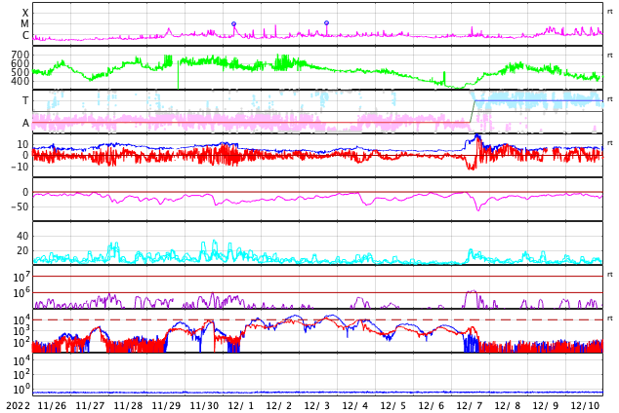Click the blue circle flare marker near 12/1
This screenshot has width=619, height=413.
pyautogui.click(x=233, y=24)
